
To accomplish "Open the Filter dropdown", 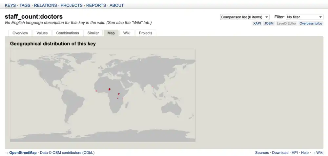I will point(304,17).
